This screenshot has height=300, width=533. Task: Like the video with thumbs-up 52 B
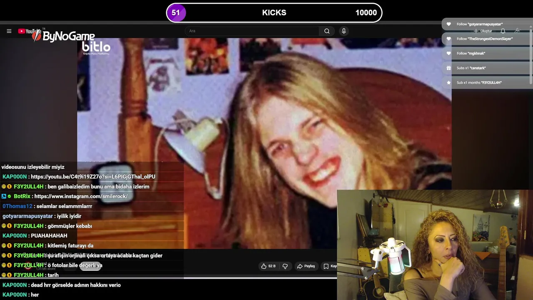pos(268,266)
